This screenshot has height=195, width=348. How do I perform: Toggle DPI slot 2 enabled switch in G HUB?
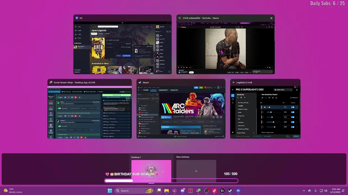(x=293, y=112)
